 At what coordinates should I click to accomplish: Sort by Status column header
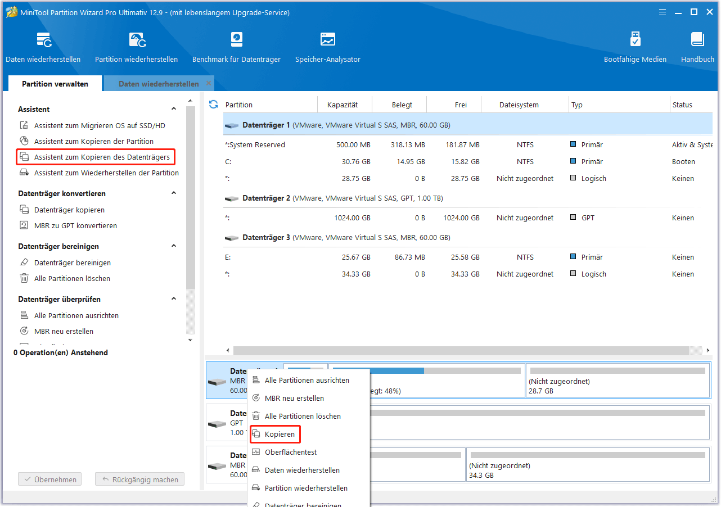691,105
